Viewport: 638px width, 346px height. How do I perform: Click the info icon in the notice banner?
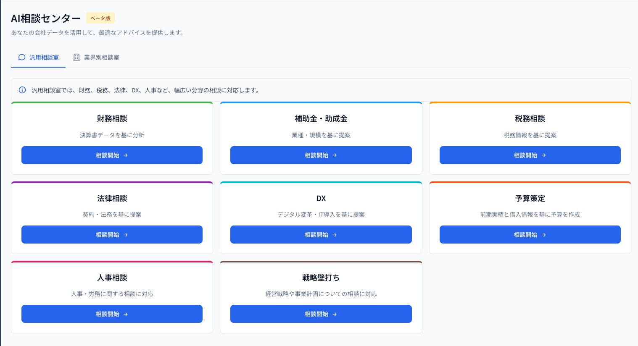pyautogui.click(x=21, y=90)
